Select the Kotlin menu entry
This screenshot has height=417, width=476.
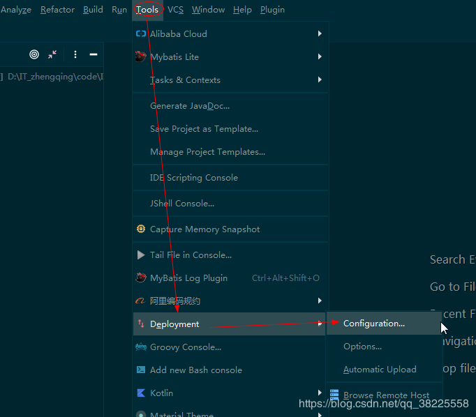(x=229, y=393)
